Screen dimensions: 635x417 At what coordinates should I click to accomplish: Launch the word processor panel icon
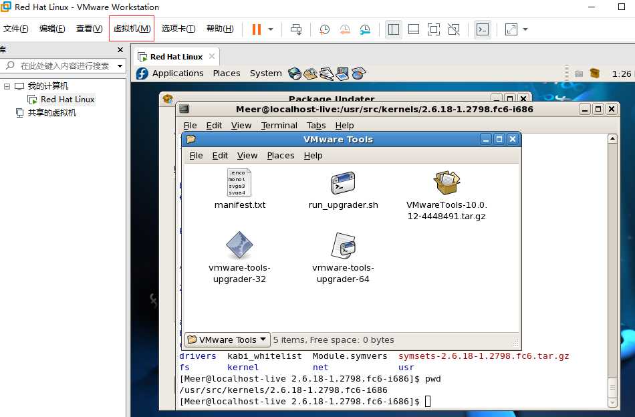pos(326,74)
